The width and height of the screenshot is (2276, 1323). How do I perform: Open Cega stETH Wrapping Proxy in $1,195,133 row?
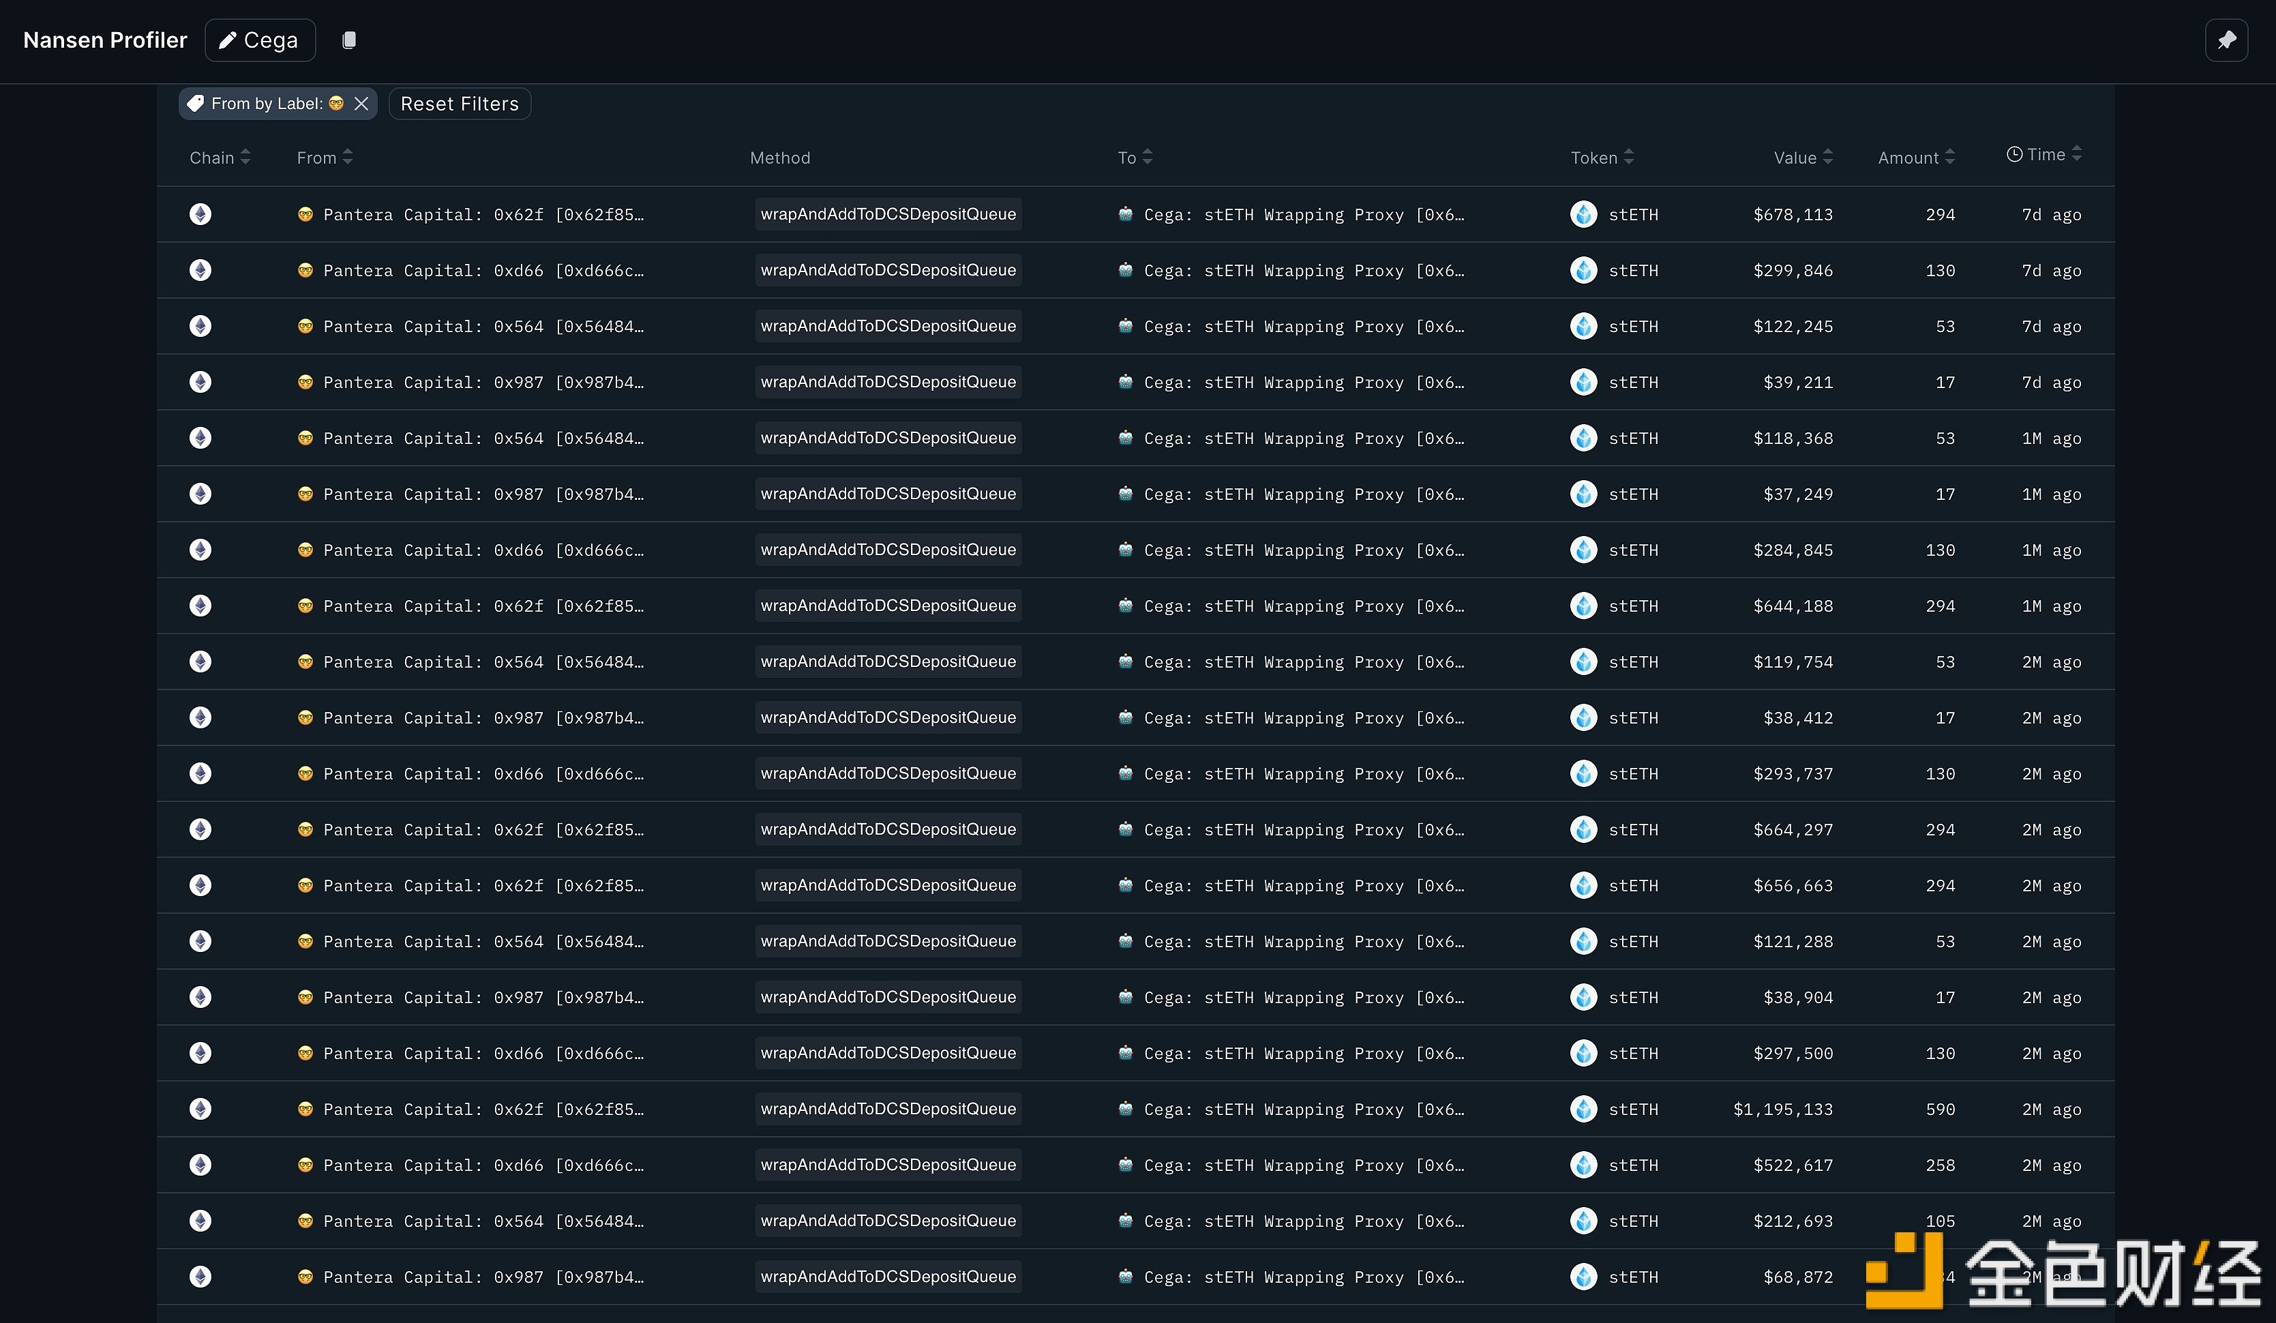point(1304,1110)
